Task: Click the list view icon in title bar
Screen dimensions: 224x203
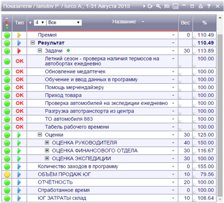Action: coord(167,6)
